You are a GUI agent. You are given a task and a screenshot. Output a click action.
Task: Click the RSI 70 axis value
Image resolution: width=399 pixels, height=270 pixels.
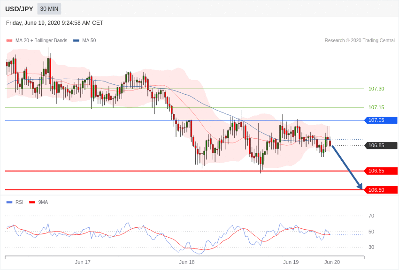point(371,216)
